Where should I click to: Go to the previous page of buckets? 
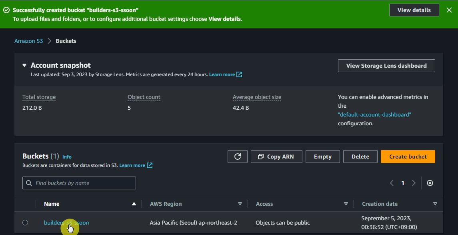(x=392, y=183)
